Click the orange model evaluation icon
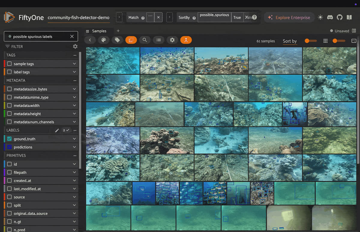The width and height of the screenshot is (360, 232). click(x=186, y=40)
